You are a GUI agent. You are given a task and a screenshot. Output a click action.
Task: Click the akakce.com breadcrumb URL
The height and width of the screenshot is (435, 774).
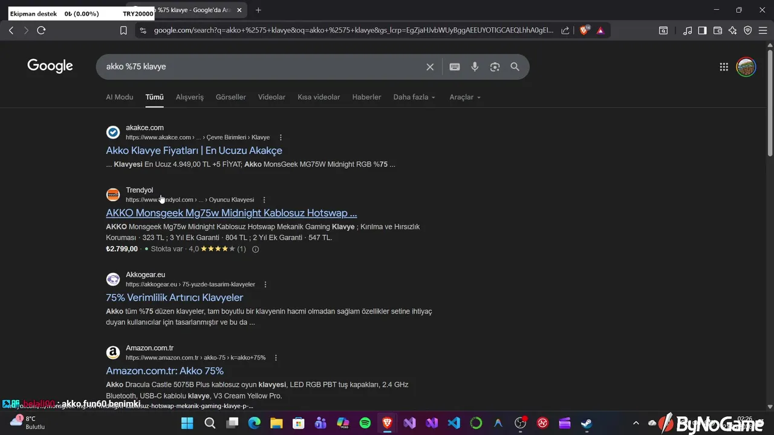[x=198, y=137]
